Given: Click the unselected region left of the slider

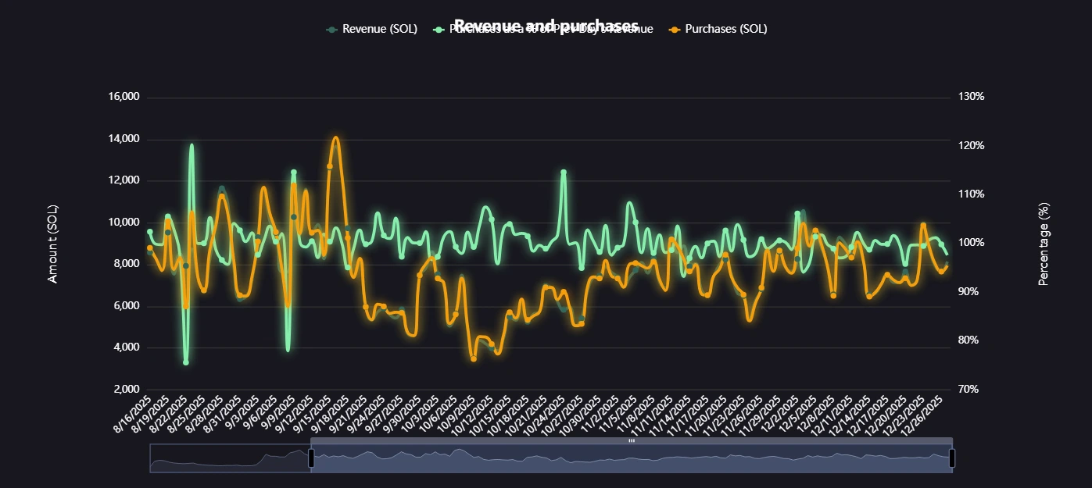Looking at the screenshot, I should [227, 458].
